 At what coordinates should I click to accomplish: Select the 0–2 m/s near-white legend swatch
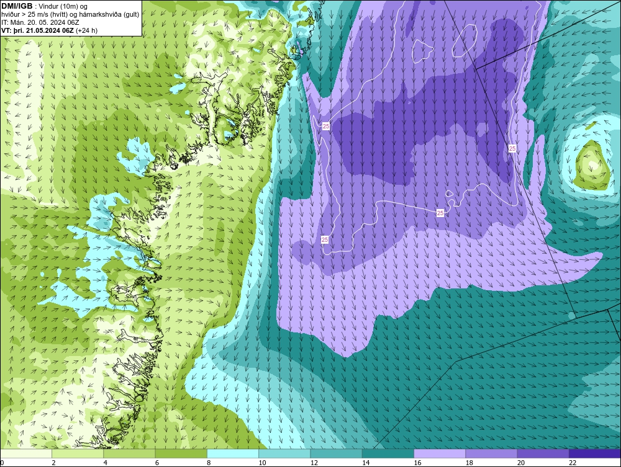[25, 453]
